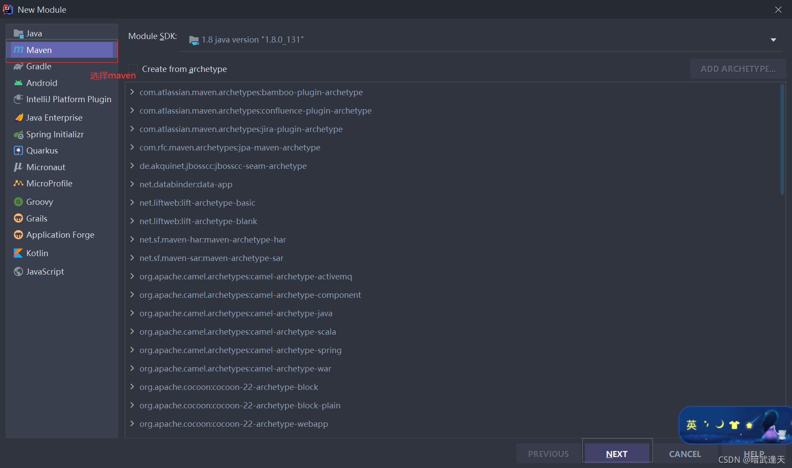Select camel-archetype-spring archetype row
The width and height of the screenshot is (792, 468).
coord(452,350)
